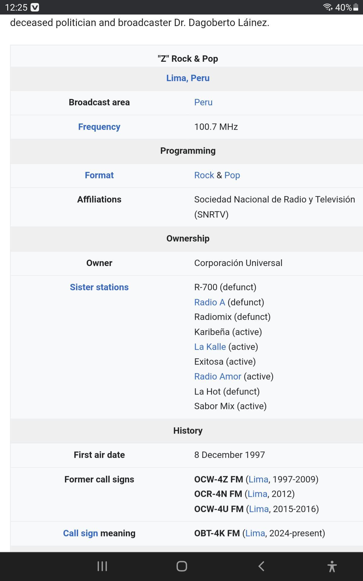This screenshot has width=363, height=581.
Task: Follow the Sister stations link
Action: click(x=99, y=287)
